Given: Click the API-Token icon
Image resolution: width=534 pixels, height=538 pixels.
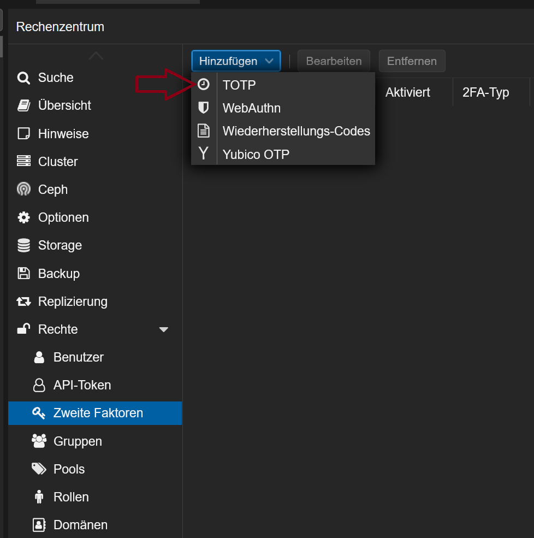Looking at the screenshot, I should [x=39, y=385].
